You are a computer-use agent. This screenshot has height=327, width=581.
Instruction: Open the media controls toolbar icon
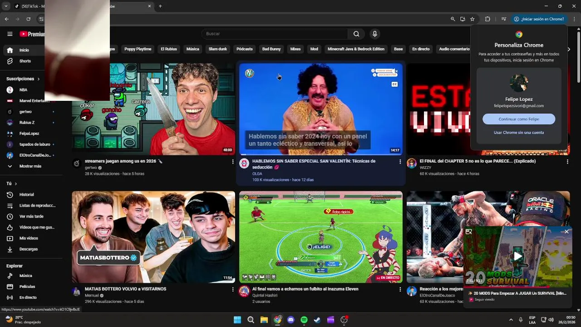tap(503, 19)
